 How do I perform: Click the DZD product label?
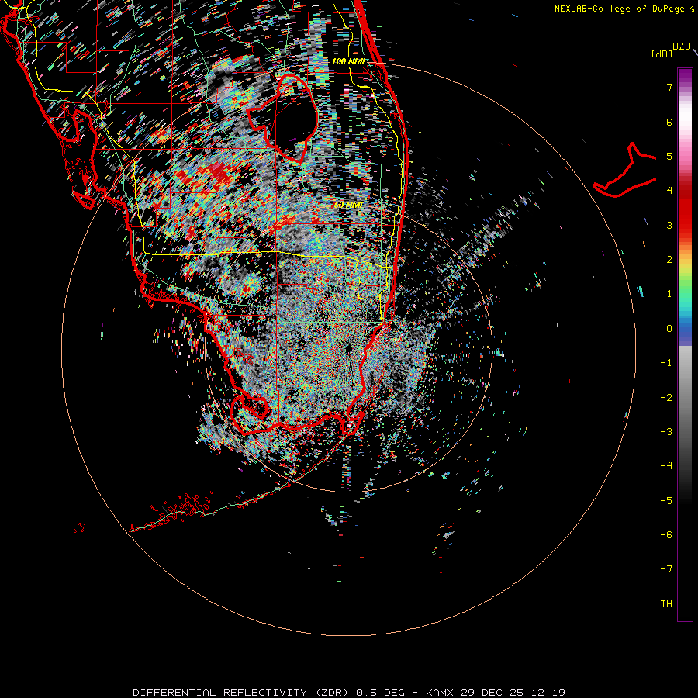click(682, 47)
